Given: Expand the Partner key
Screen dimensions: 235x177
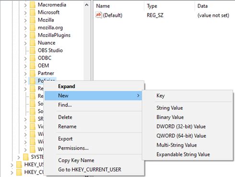Looking at the screenshot, I should tap(25, 74).
